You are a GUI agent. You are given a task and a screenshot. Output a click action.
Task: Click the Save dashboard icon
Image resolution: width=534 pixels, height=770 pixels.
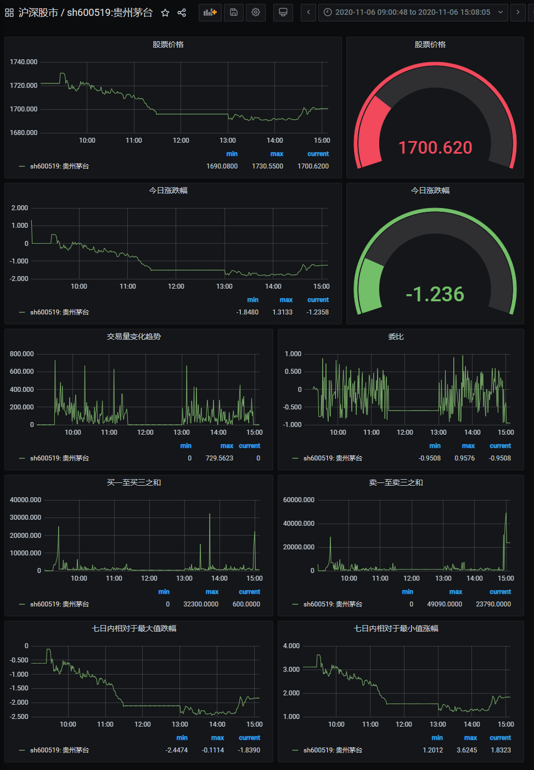233,12
